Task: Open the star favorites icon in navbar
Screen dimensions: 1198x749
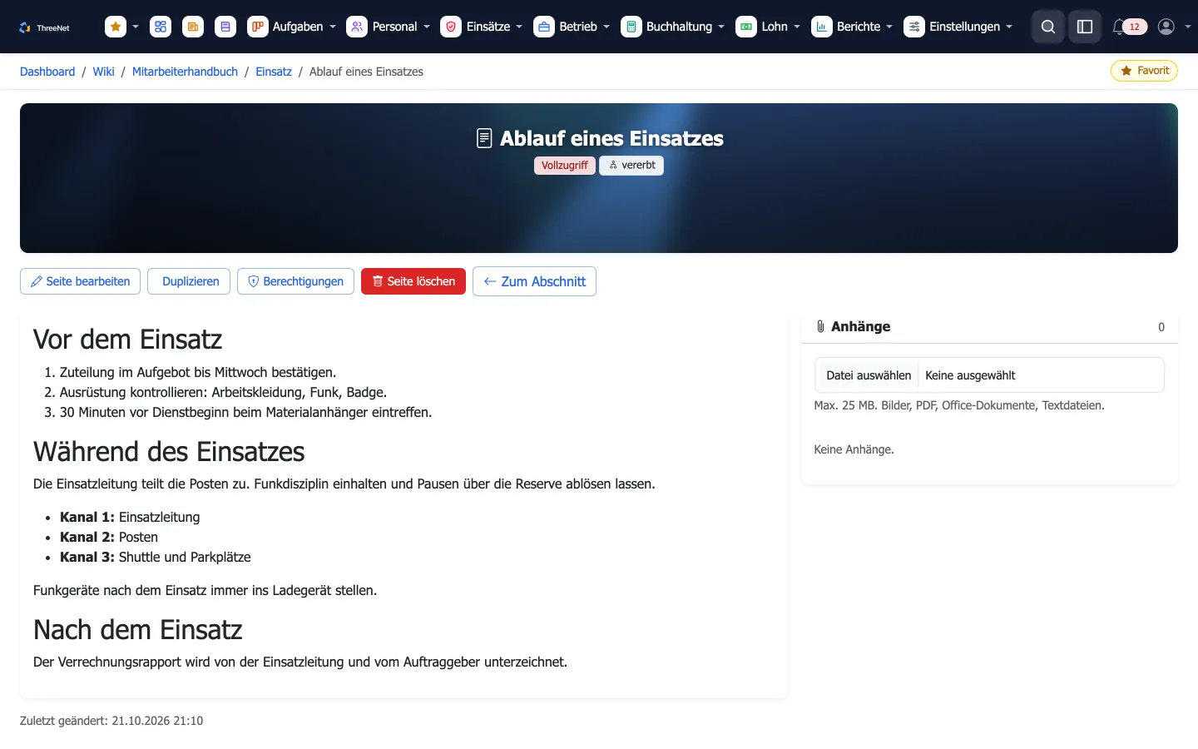Action: point(116,27)
